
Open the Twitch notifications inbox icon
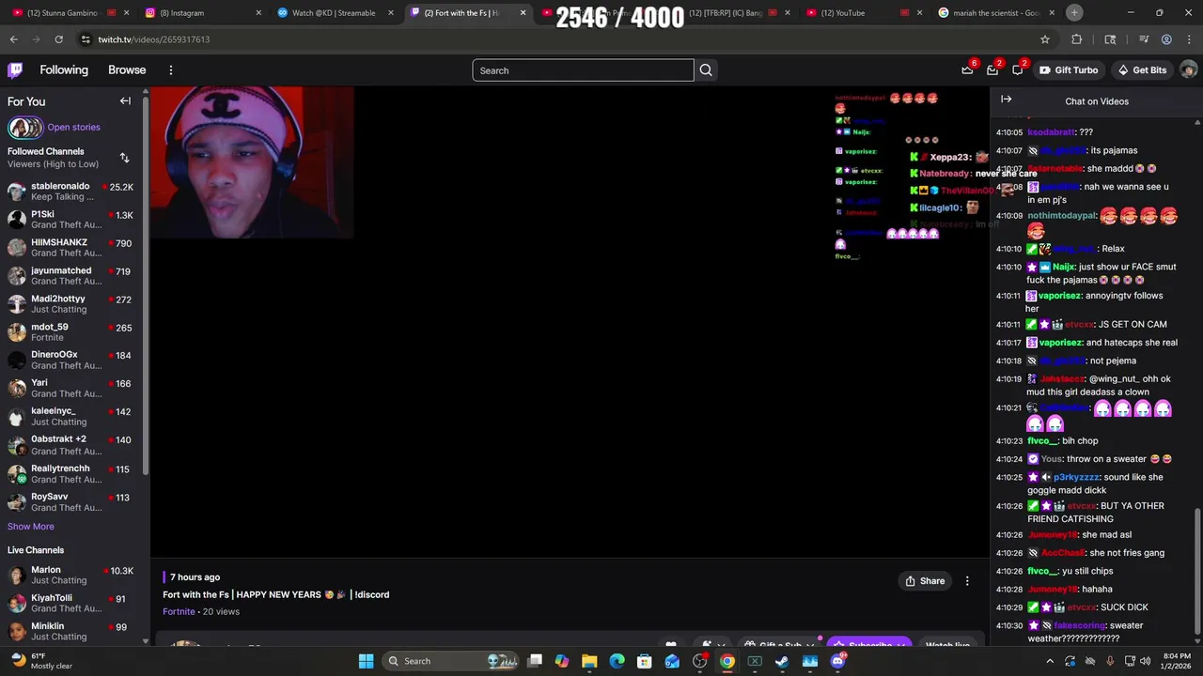click(992, 70)
